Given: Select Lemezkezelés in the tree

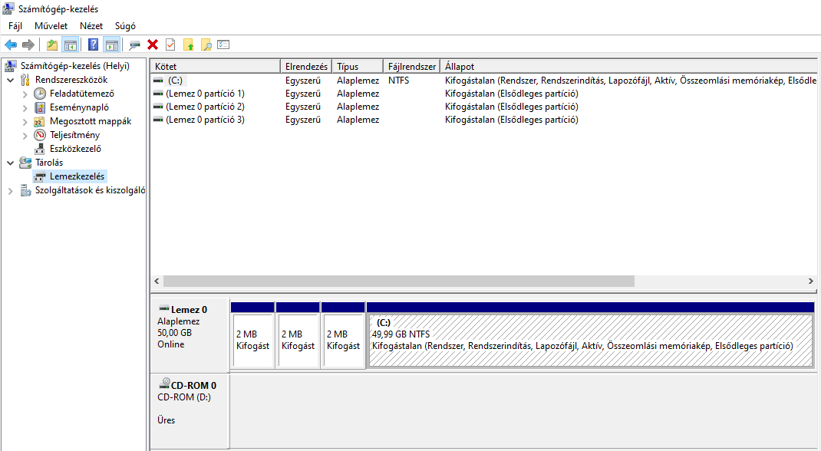Looking at the screenshot, I should (77, 176).
